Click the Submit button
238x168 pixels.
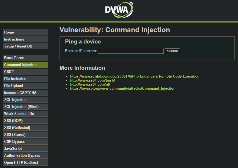[172, 51]
